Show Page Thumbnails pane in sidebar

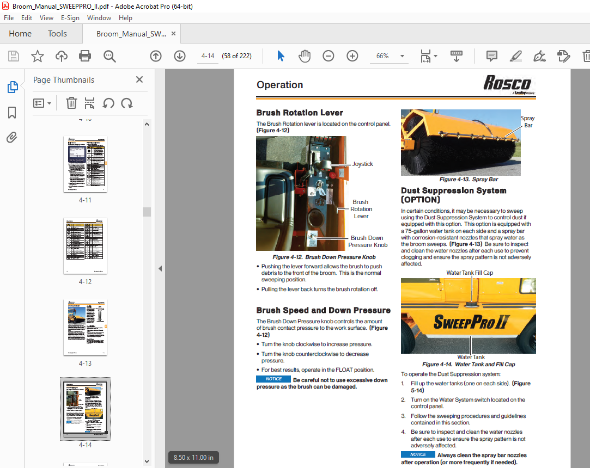point(13,87)
